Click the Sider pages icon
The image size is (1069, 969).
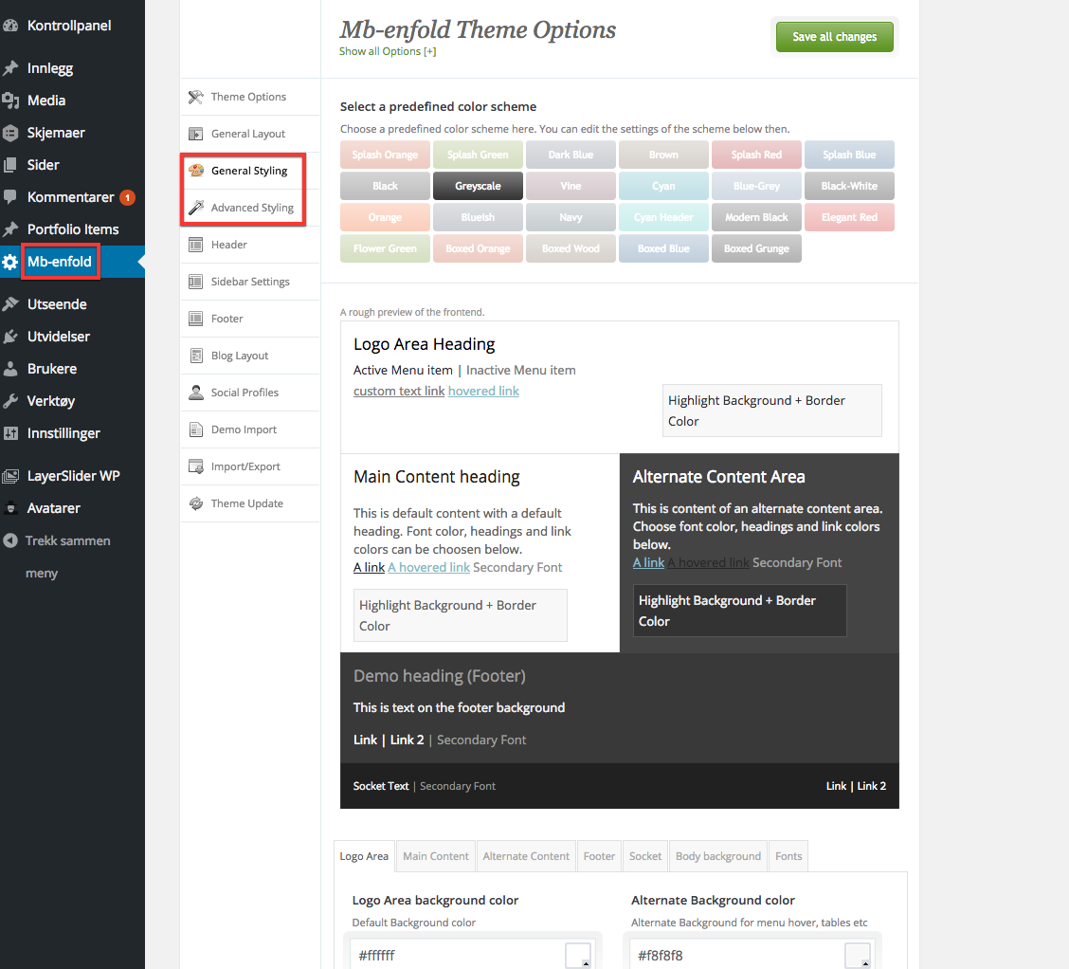click(10, 165)
